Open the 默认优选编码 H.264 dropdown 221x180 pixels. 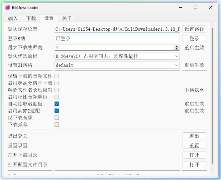coord(117,56)
